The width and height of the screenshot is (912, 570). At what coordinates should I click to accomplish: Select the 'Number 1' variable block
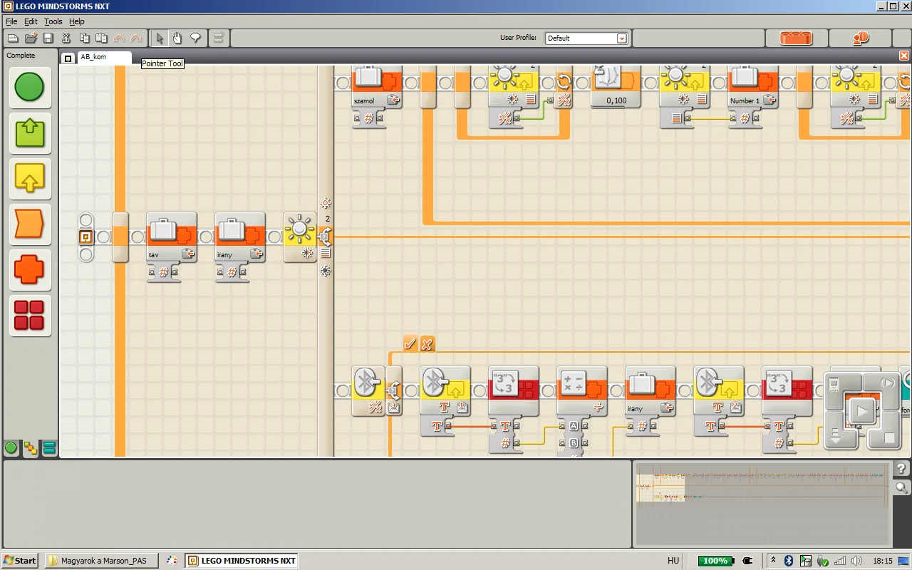coord(753,87)
